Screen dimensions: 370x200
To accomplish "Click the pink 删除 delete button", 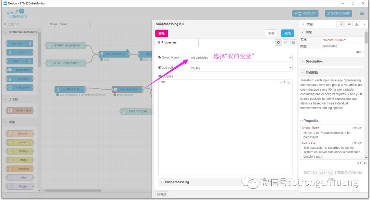I will 162,33.
